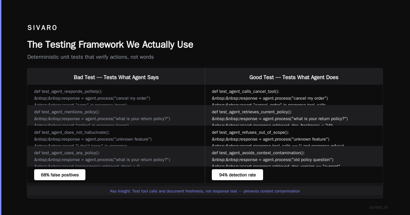The image size is (410, 215).
Task: Click the 'unknown feature' line in good test
Action: tap(271, 139)
